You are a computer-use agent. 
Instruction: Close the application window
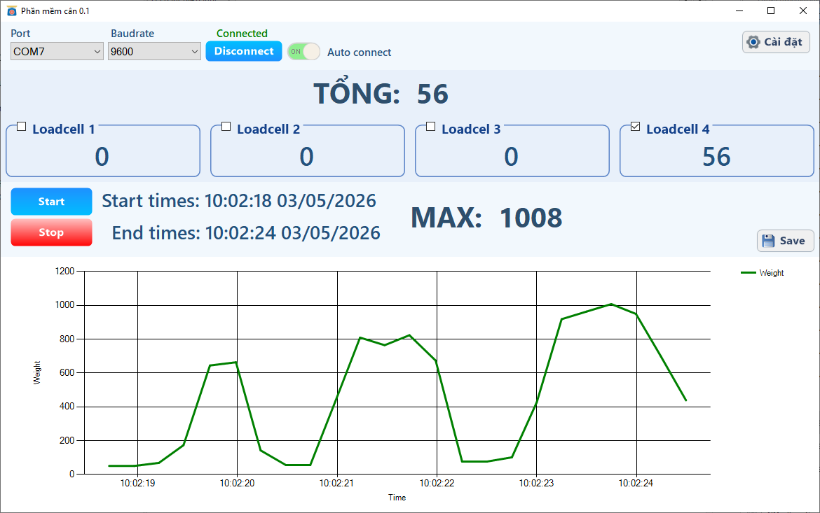click(x=803, y=10)
